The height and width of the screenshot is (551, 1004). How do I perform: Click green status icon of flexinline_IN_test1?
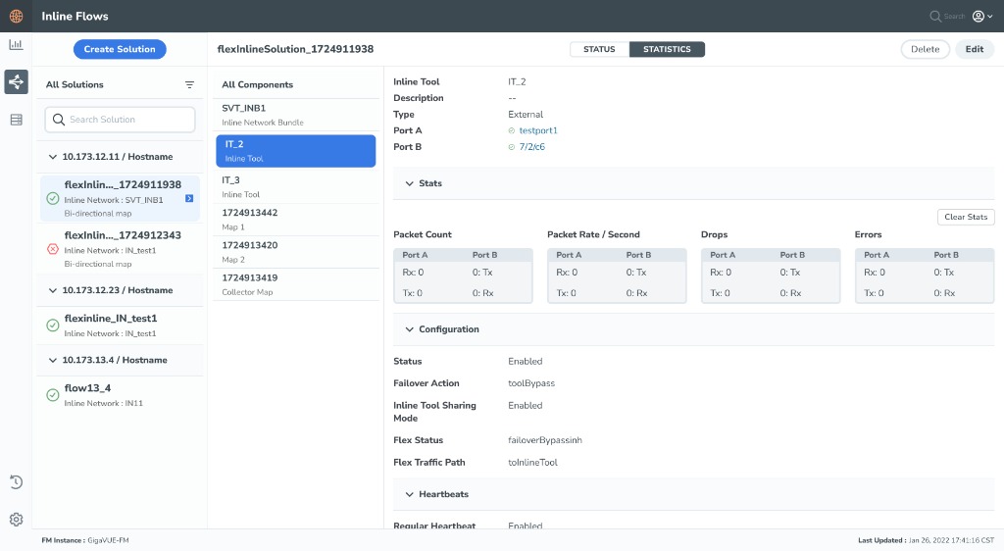(x=53, y=326)
